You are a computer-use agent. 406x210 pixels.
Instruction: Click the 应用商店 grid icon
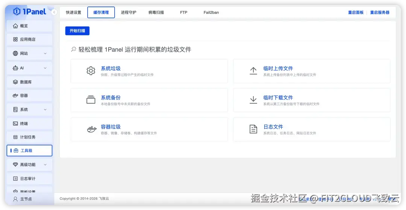(x=15, y=39)
